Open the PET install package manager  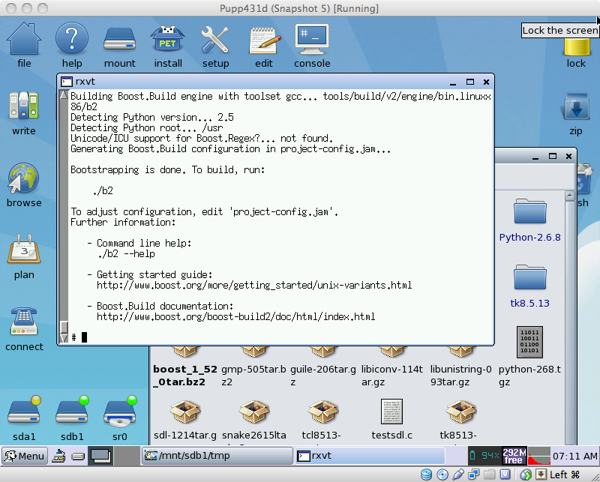(x=168, y=43)
